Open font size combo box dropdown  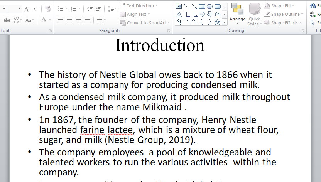[19, 9]
